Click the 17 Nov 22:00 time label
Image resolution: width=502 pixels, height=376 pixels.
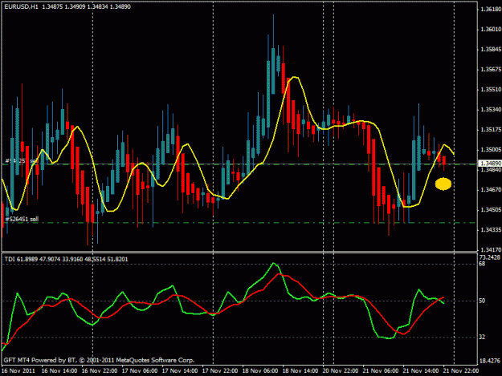coord(220,370)
